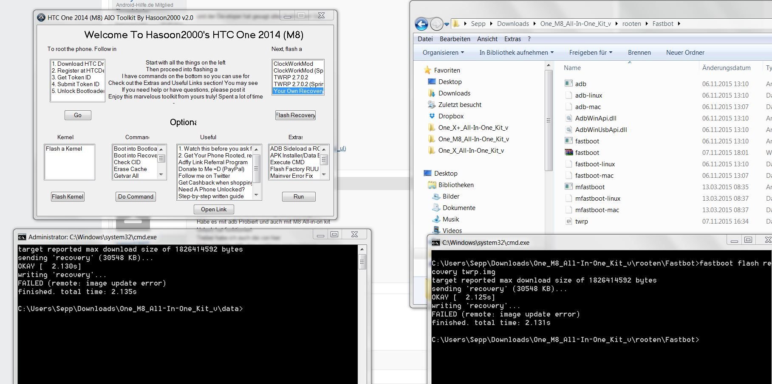Screen dimensions: 772x384
Task: Open Ansicht menu in Explorer
Action: coord(487,39)
